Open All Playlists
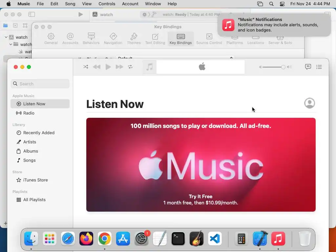This screenshot has height=252, width=336. 40,200
